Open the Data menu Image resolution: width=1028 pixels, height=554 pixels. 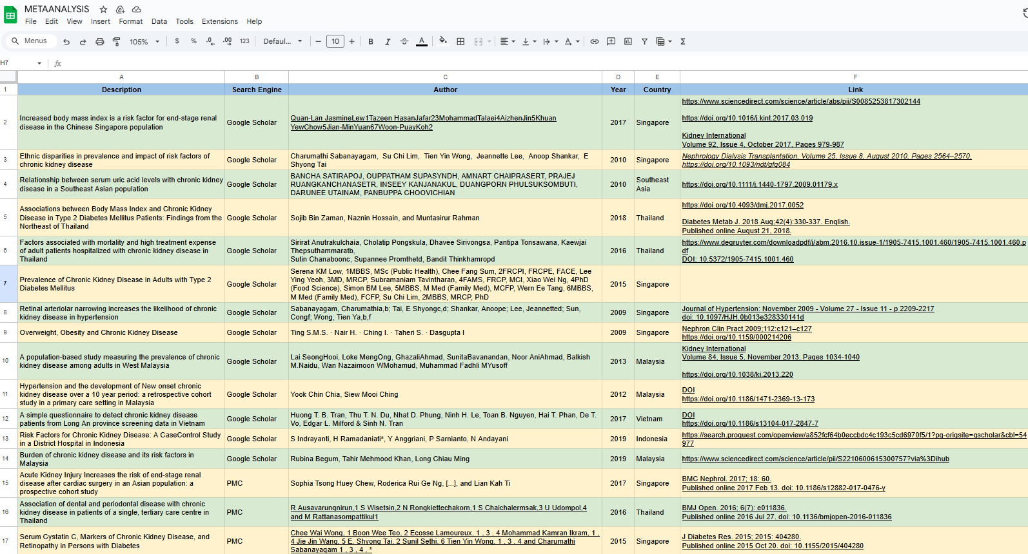click(x=159, y=21)
